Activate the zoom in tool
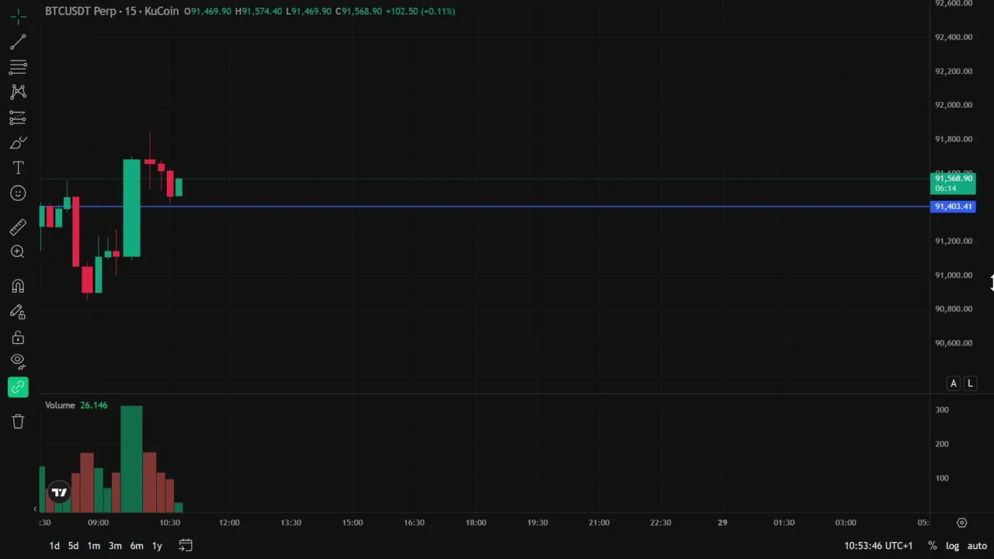This screenshot has height=559, width=994. 18,252
